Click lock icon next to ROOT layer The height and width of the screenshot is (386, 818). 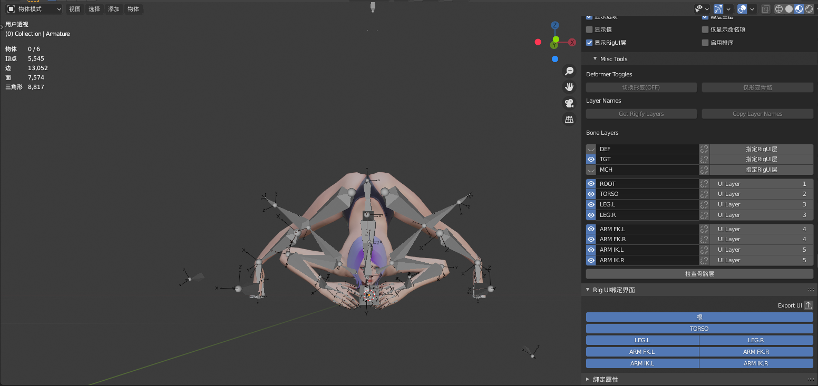click(704, 184)
